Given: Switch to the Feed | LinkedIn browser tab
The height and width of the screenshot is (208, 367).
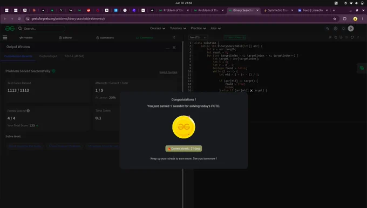Looking at the screenshot, I should pyautogui.click(x=312, y=10).
